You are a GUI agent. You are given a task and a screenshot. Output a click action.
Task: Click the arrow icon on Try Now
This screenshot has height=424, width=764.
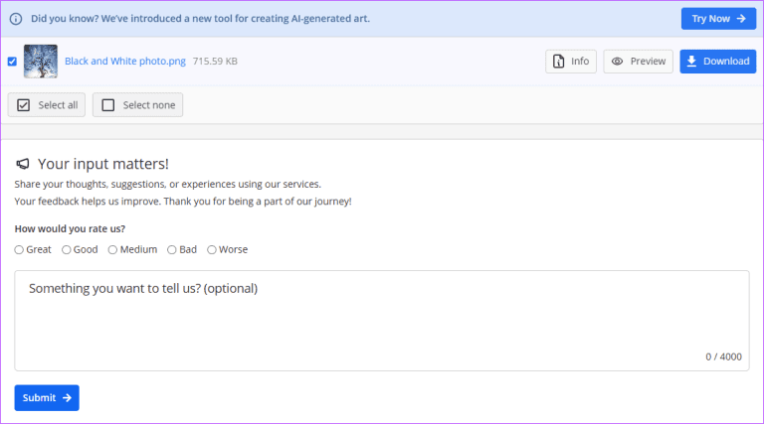741,19
